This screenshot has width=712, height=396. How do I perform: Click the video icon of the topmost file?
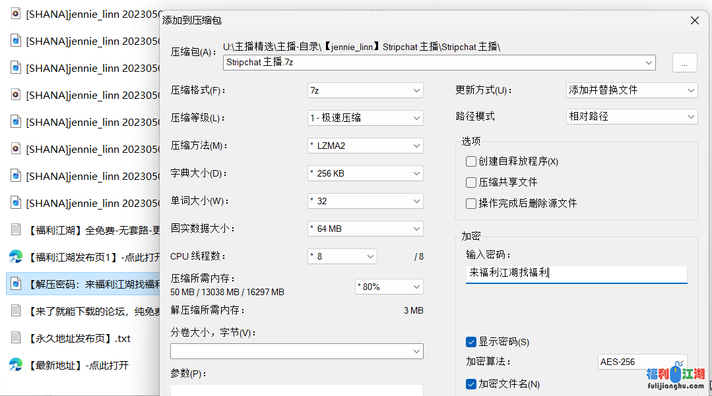point(15,14)
